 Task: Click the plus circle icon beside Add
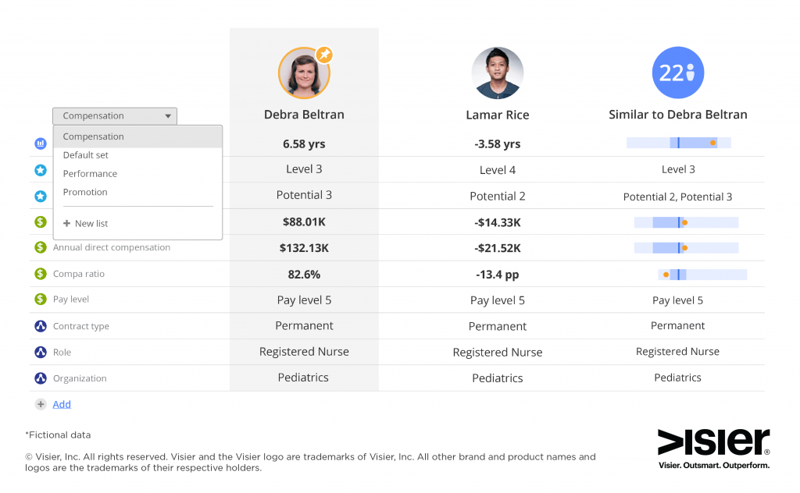pyautogui.click(x=40, y=404)
